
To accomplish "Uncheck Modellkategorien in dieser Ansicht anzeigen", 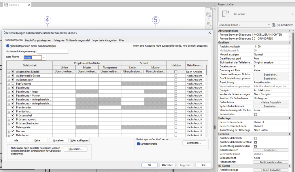I will pos(8,46).
